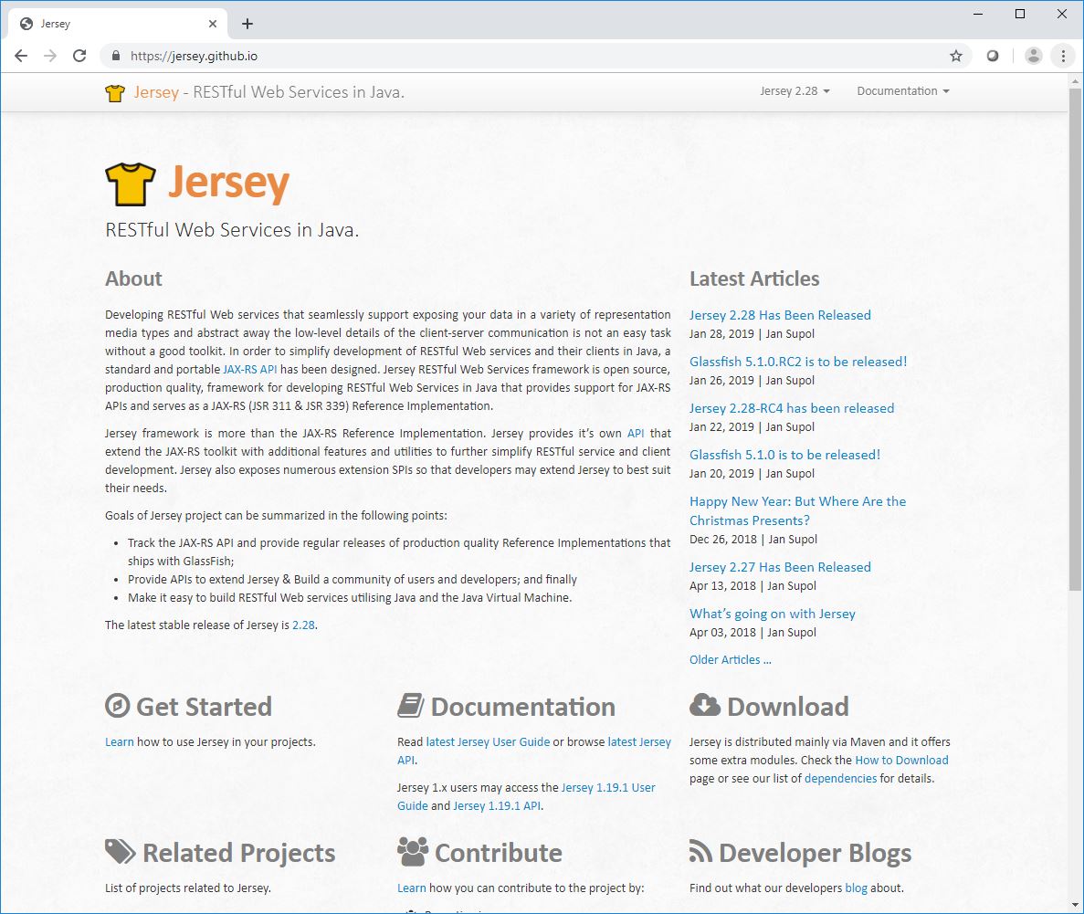Click the 'Dec 26, 2018 | Jan Supol' byline

(752, 540)
